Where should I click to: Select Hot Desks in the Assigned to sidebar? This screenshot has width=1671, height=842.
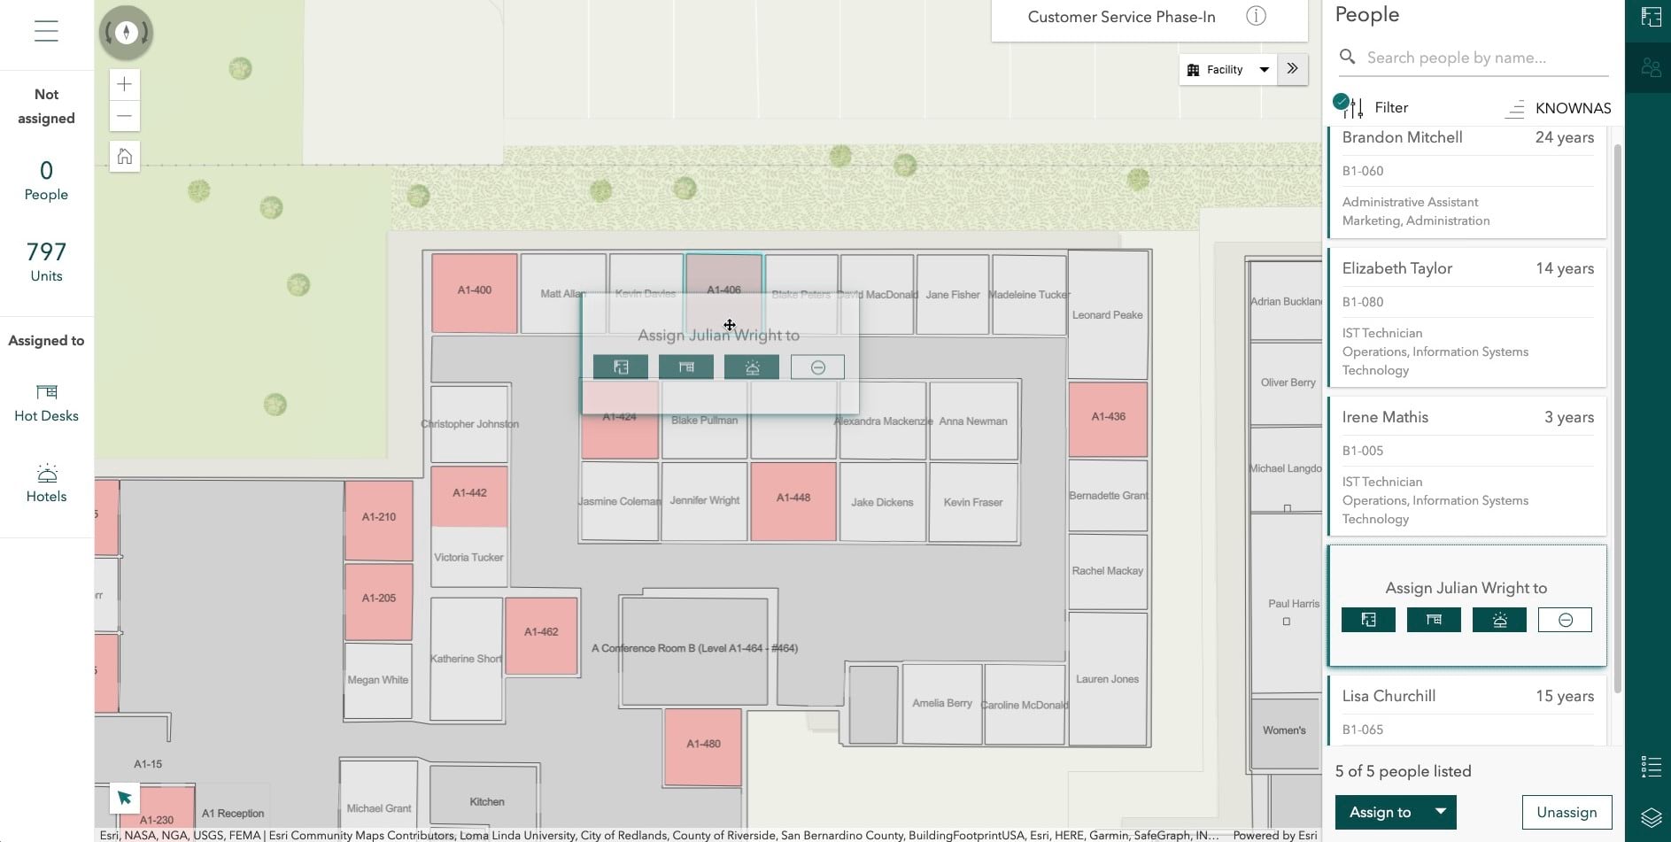[46, 403]
